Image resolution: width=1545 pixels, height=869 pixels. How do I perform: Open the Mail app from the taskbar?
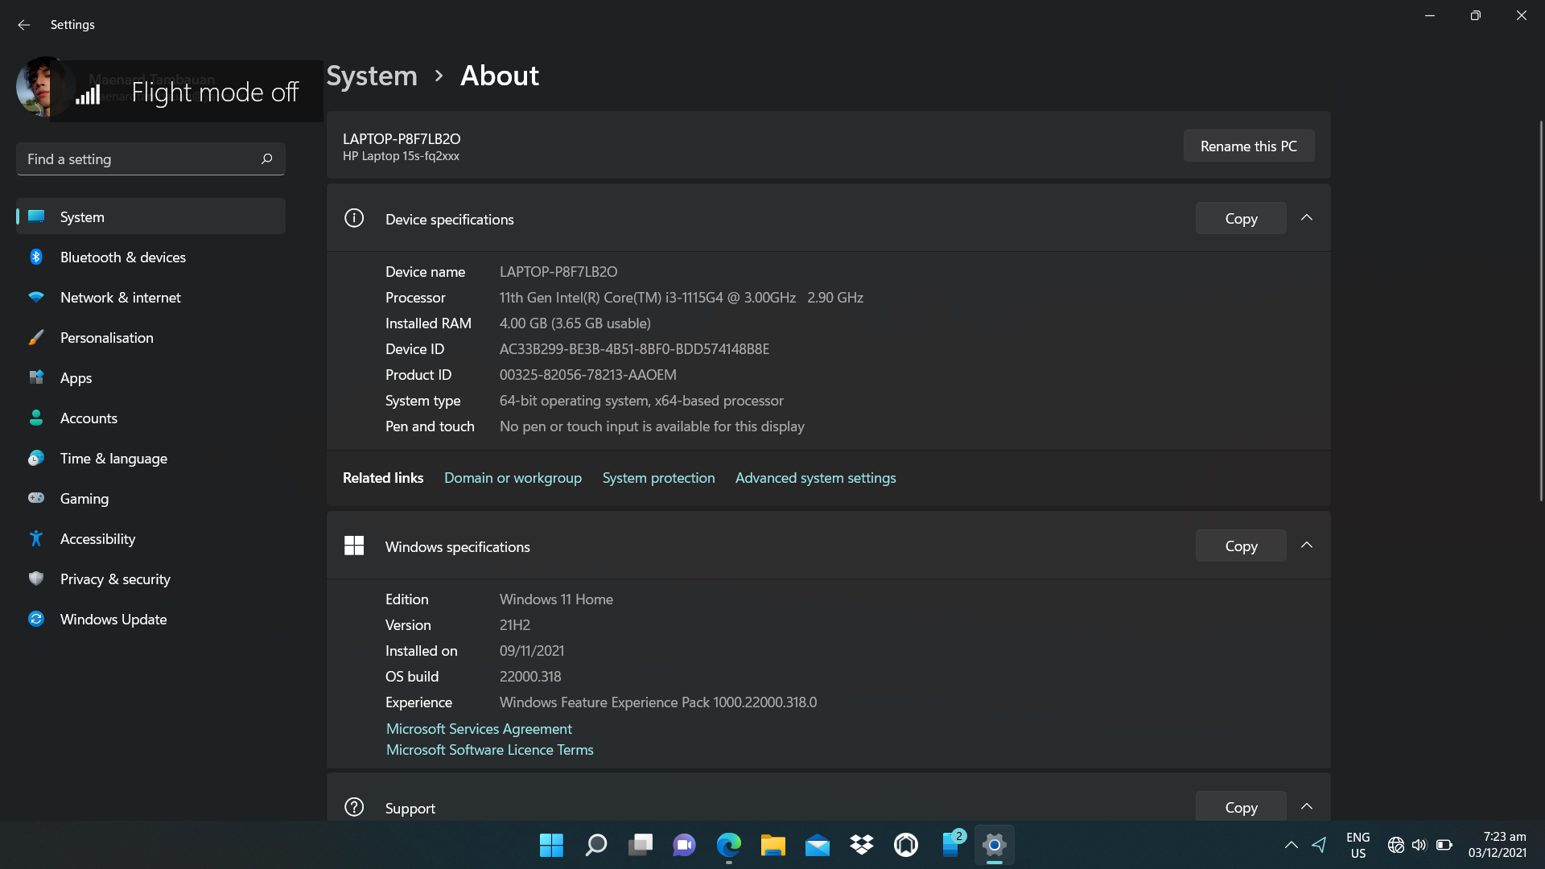pyautogui.click(x=818, y=845)
